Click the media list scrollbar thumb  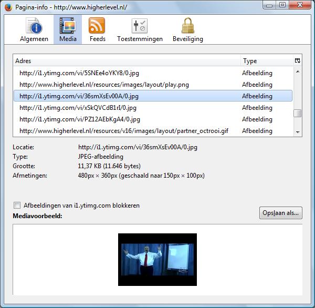(298, 113)
